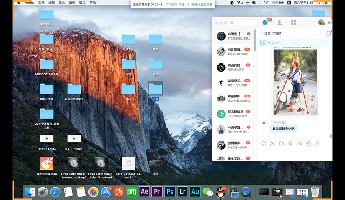Viewport: 345px width, 200px height.
Task: Open Reminders app in the Dock
Action: tap(68, 192)
